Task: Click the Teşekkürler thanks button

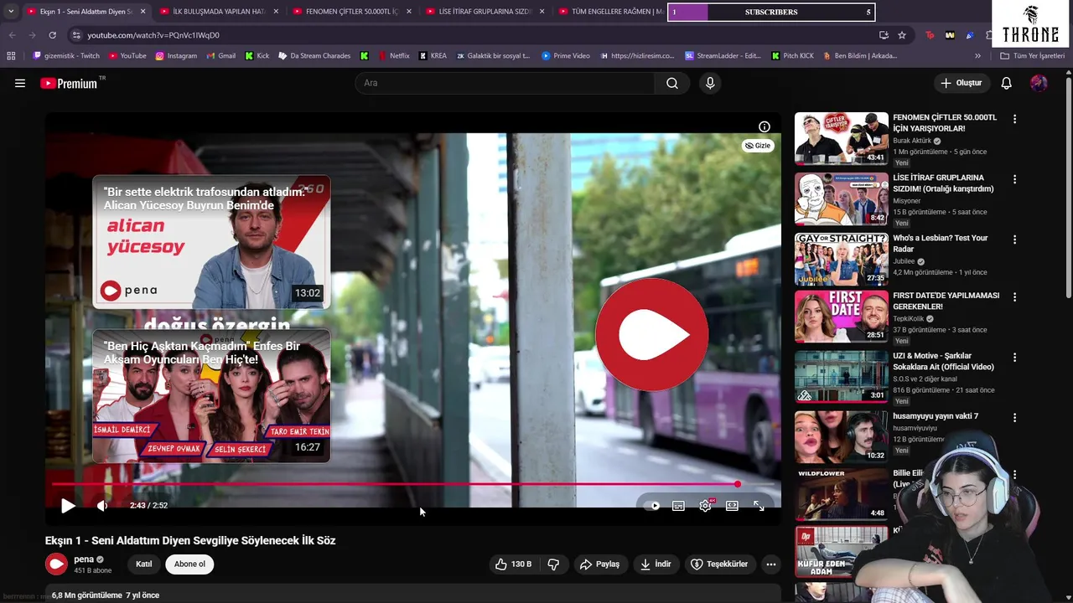Action: (x=719, y=564)
